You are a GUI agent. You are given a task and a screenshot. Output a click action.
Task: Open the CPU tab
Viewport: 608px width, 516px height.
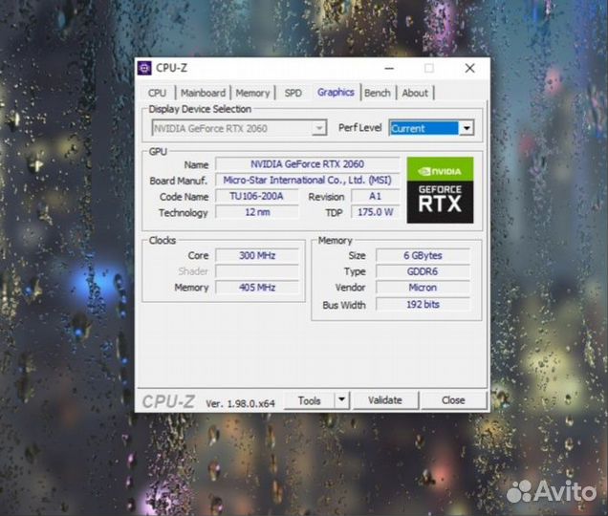157,93
